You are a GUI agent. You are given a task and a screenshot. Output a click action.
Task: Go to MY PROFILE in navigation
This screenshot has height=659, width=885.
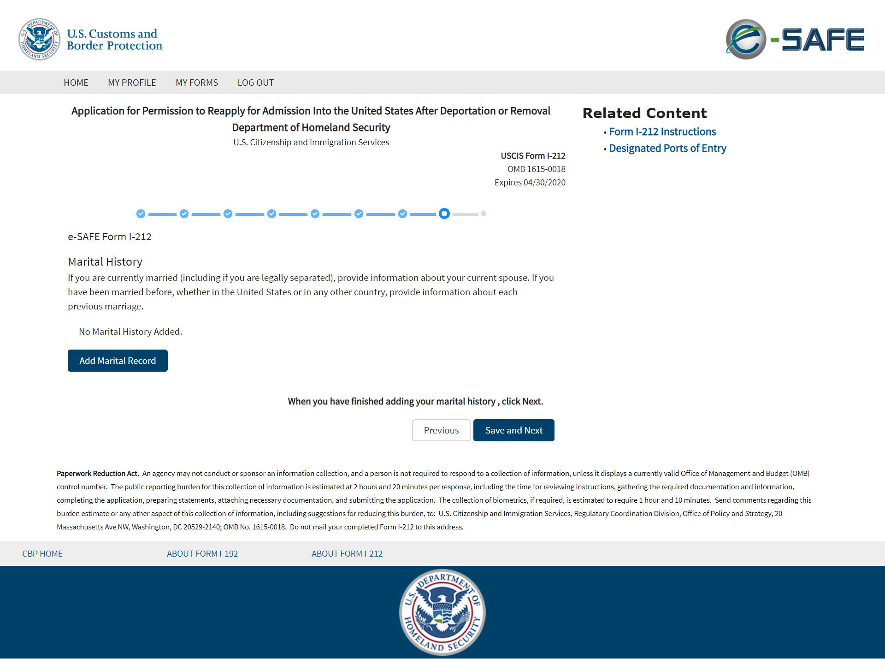pyautogui.click(x=132, y=83)
